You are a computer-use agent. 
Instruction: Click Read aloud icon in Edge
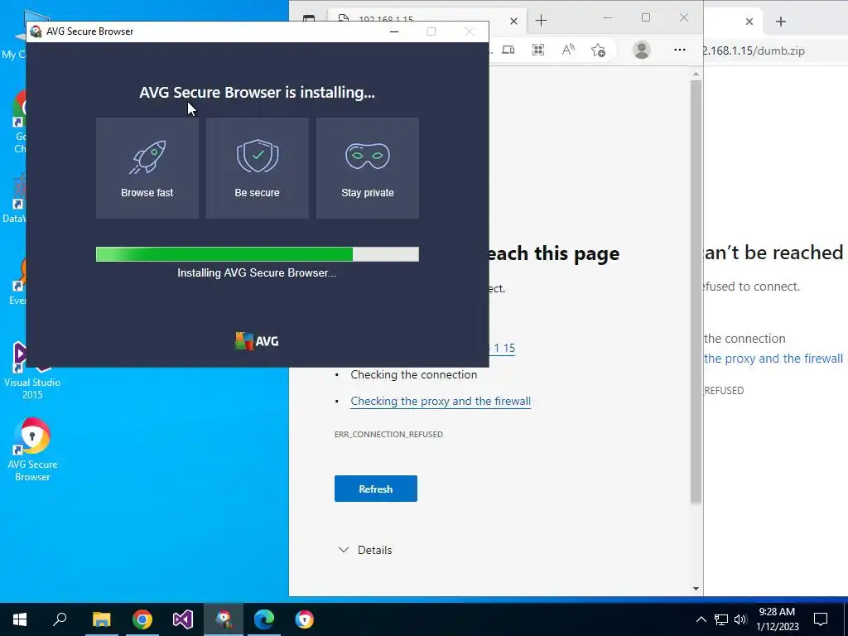(568, 50)
